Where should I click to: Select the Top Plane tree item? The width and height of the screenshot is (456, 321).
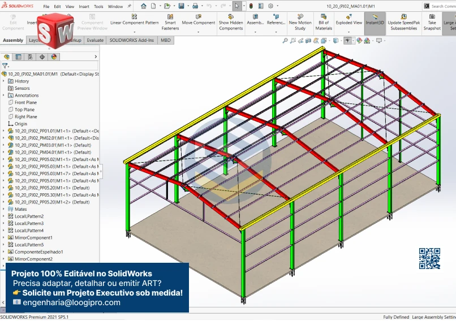pyautogui.click(x=24, y=110)
